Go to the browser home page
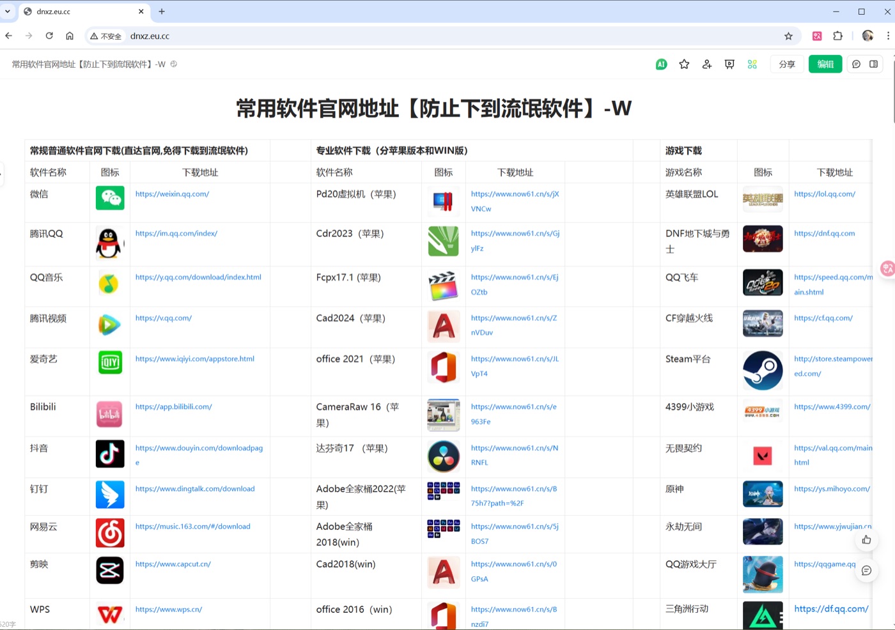895x630 pixels. (x=70, y=36)
